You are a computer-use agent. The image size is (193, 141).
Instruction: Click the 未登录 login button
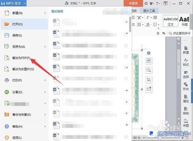pos(133,3)
